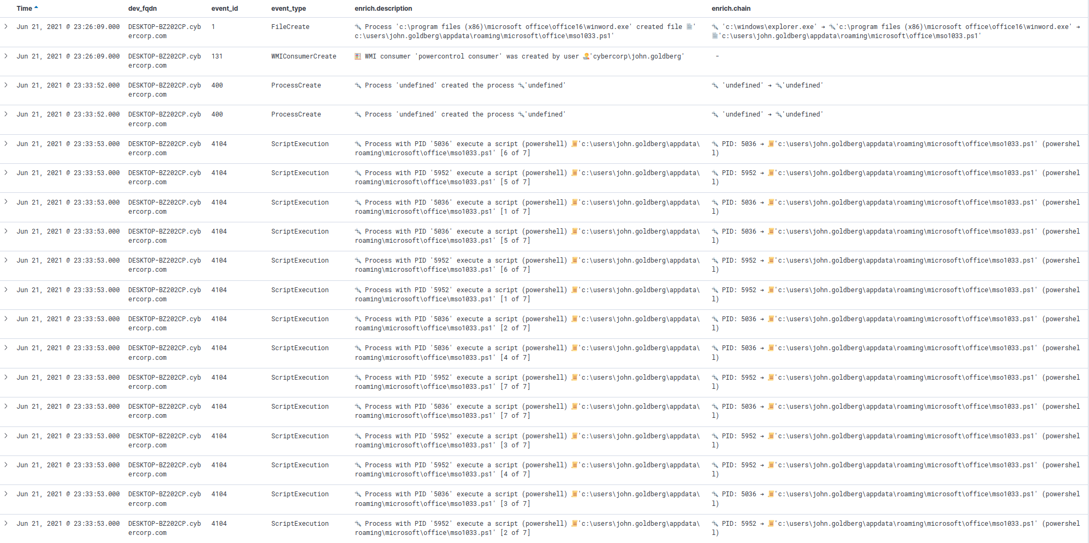Click the script file icon in the PID 5952 [7 of 7] description
1089x543 pixels.
coord(574,378)
